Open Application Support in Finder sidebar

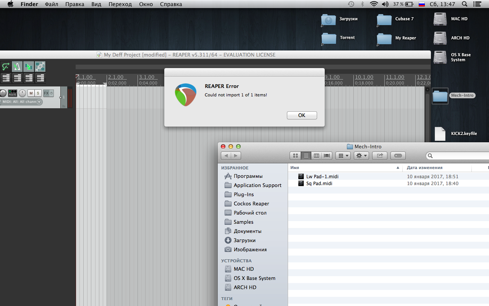click(253, 185)
